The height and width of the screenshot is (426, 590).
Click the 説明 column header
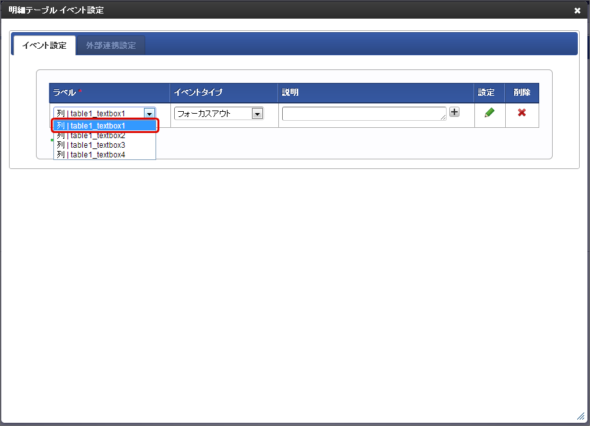tap(376, 93)
